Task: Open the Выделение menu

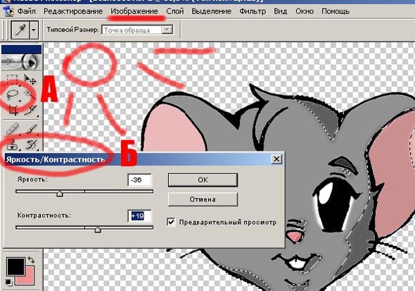Action: pos(211,11)
